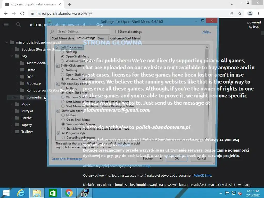This screenshot has width=264, height=198.
Task: Open File Explorer from the taskbar
Action: (37, 193)
